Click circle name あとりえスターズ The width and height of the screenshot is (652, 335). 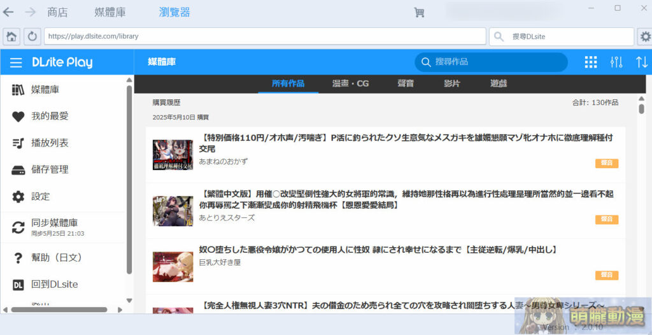227,218
